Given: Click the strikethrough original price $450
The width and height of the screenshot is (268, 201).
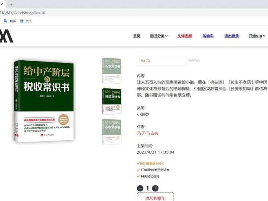Looking at the screenshot, I should click(x=194, y=61).
